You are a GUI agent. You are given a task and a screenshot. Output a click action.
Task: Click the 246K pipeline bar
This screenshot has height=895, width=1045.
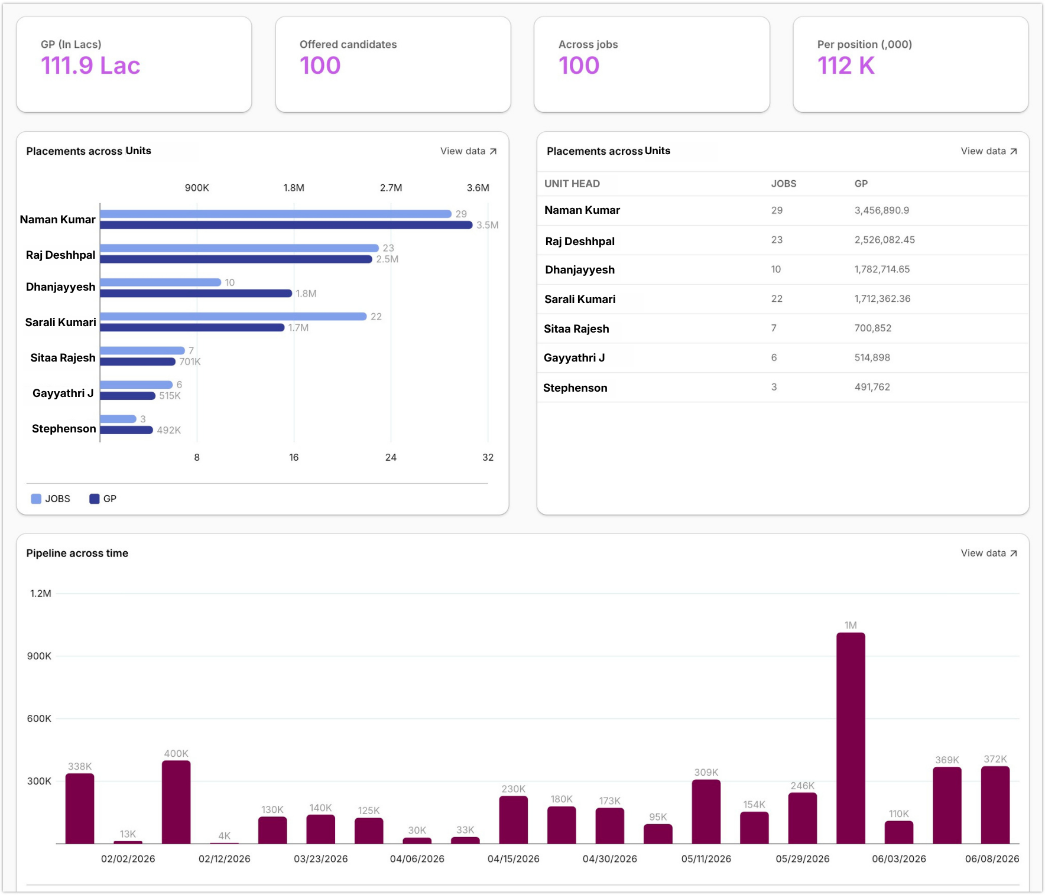803,818
